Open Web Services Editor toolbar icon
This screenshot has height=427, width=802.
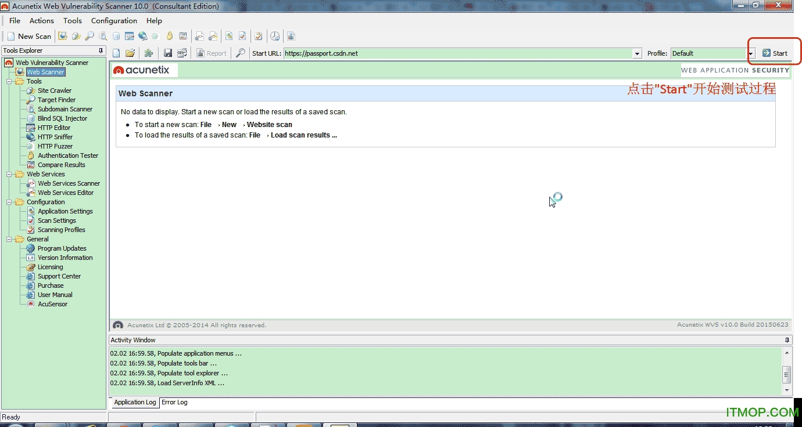[213, 36]
